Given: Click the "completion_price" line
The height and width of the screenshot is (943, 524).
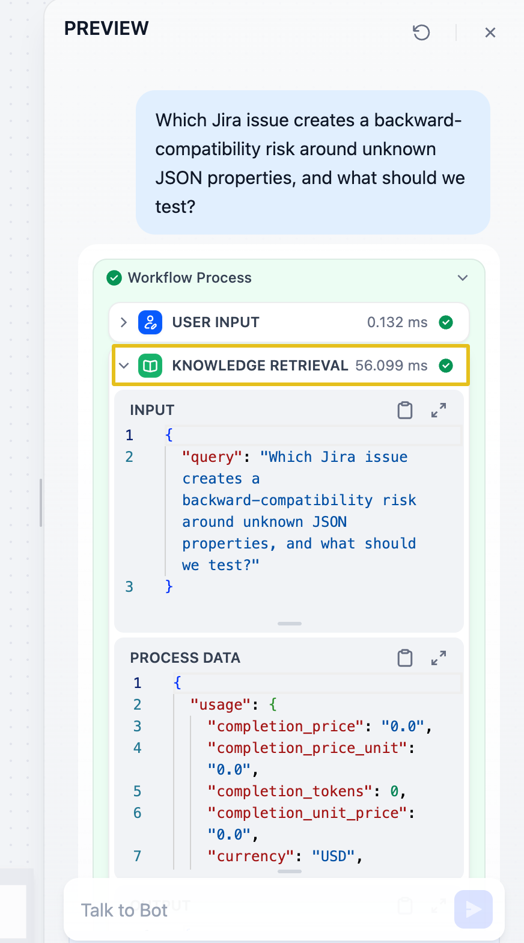Looking at the screenshot, I should click(320, 726).
